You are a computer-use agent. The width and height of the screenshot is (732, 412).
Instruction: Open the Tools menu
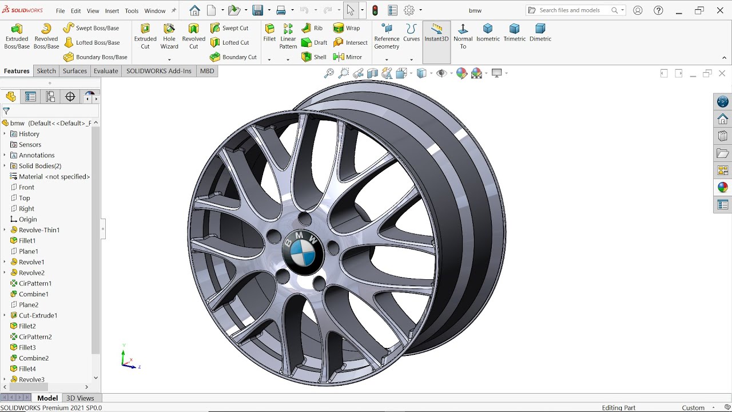click(132, 11)
